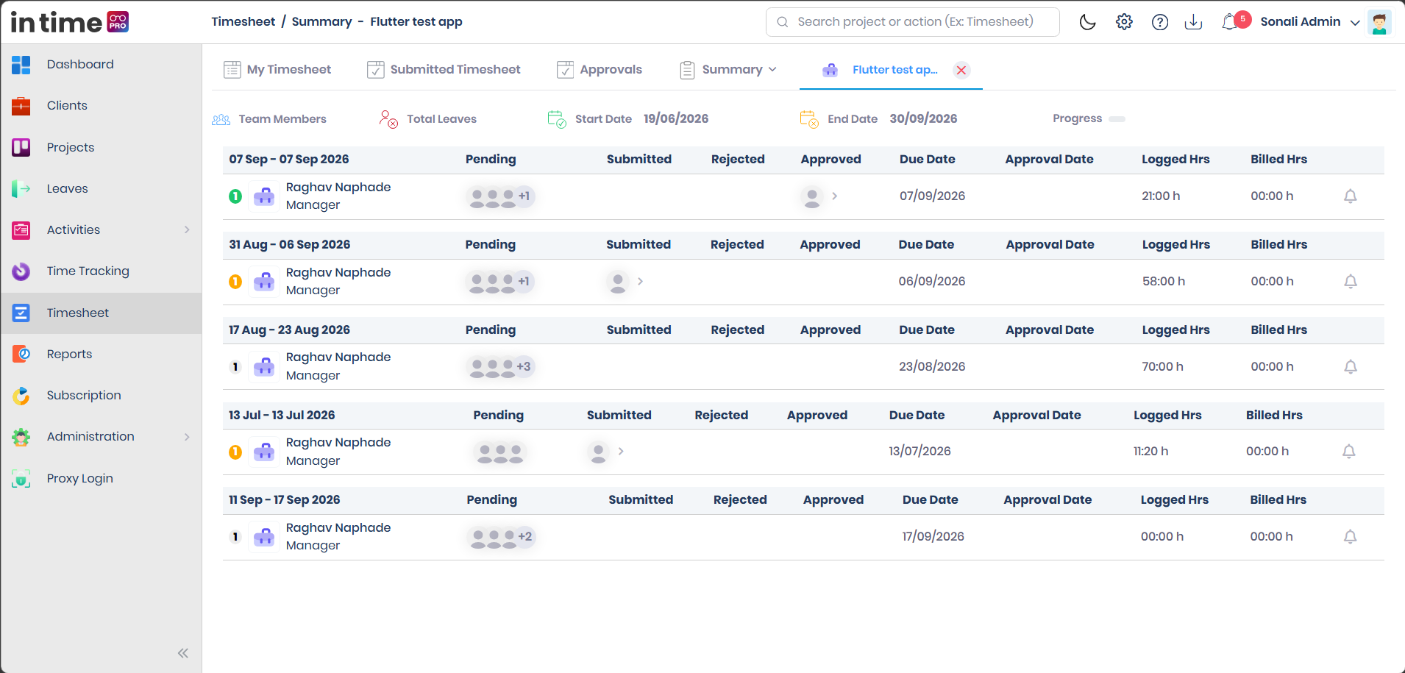1405x673 pixels.
Task: Click reminder bell for 07 Sep row
Action: [x=1351, y=196]
